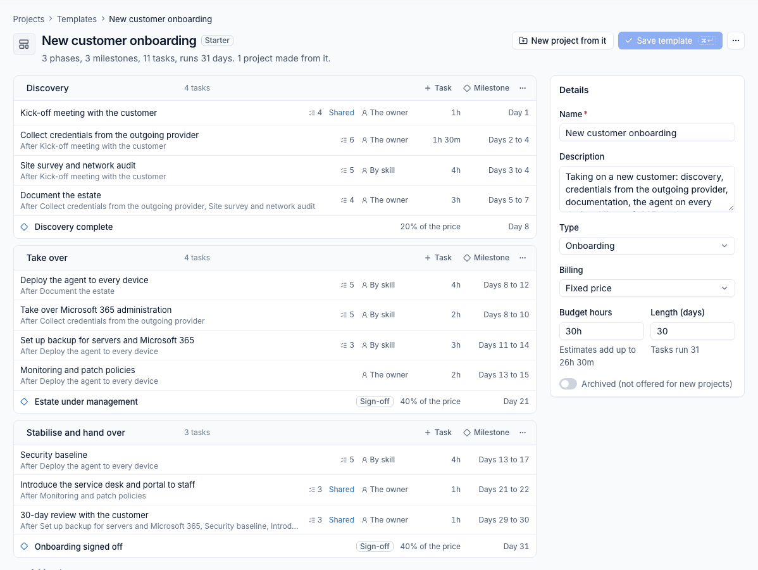Click checklist count 4 on Document the estate row
Image resolution: width=758 pixels, height=570 pixels.
pyautogui.click(x=347, y=200)
